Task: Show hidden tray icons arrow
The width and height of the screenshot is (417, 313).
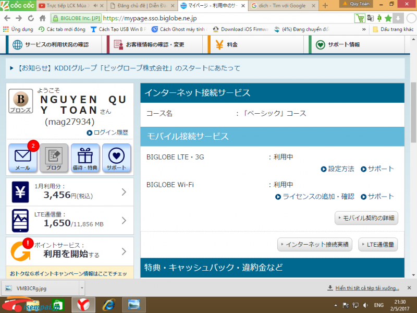Action: click(x=336, y=305)
